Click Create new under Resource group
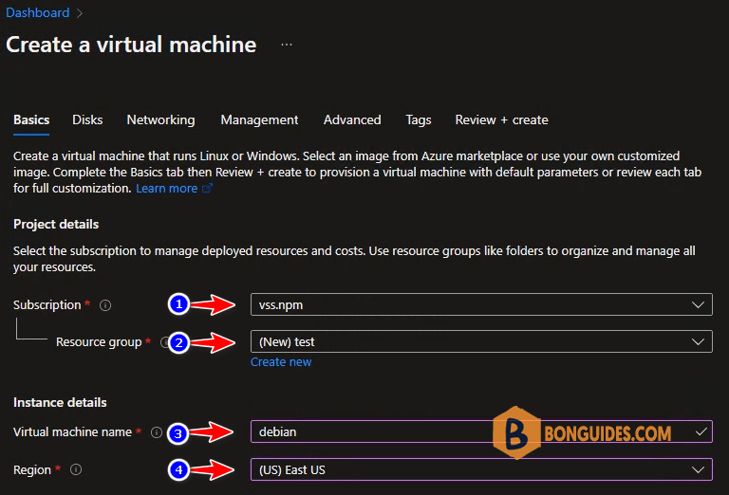 [x=281, y=362]
